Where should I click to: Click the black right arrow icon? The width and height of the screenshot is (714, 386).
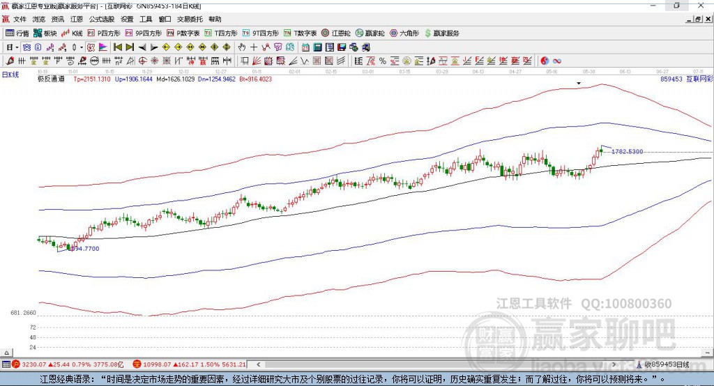154,47
